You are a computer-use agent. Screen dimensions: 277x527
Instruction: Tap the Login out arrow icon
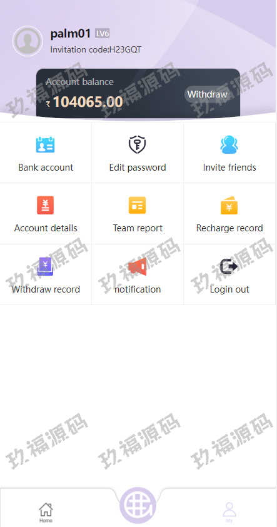click(229, 266)
